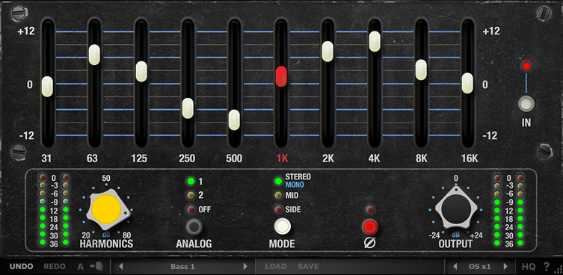
Task: Toggle the IN bypass button
Action: coord(526,104)
